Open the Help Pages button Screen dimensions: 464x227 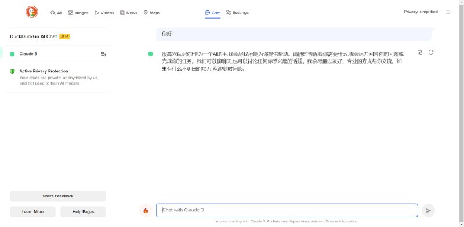click(x=83, y=211)
